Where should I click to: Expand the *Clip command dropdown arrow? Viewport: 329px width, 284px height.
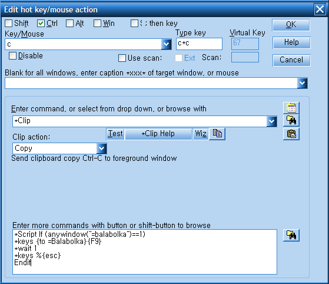coord(271,121)
